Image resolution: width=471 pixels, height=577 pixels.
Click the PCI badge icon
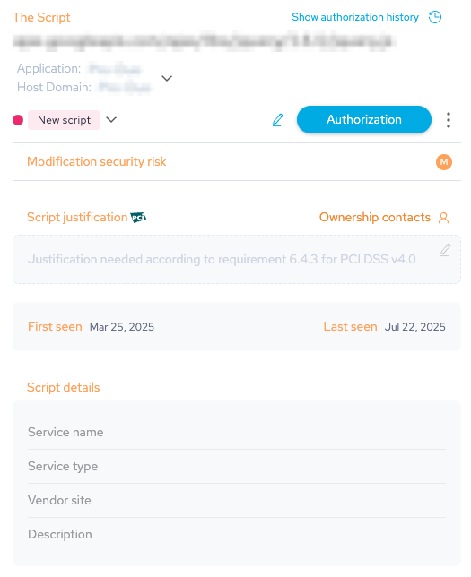tap(138, 218)
